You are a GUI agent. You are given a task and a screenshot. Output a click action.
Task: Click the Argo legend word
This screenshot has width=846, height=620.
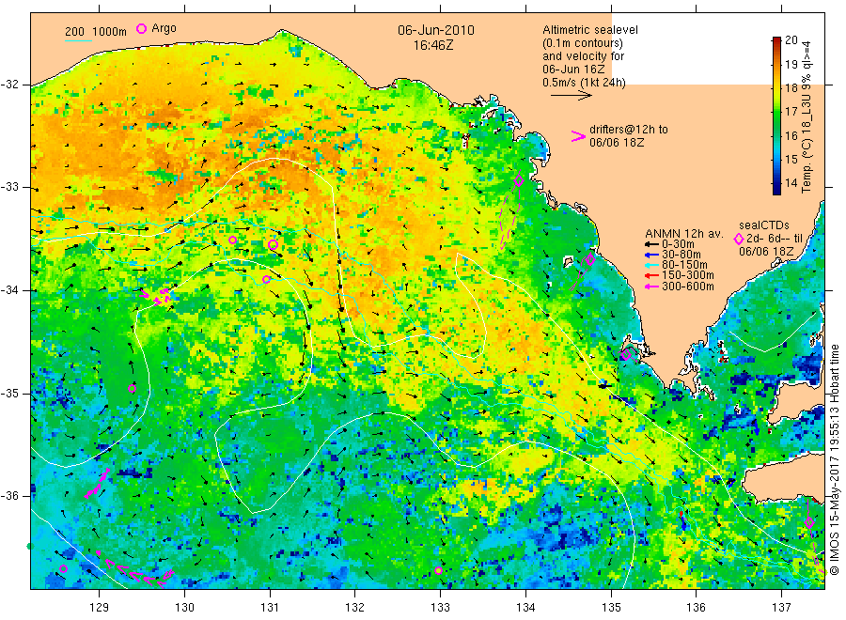pos(164,28)
